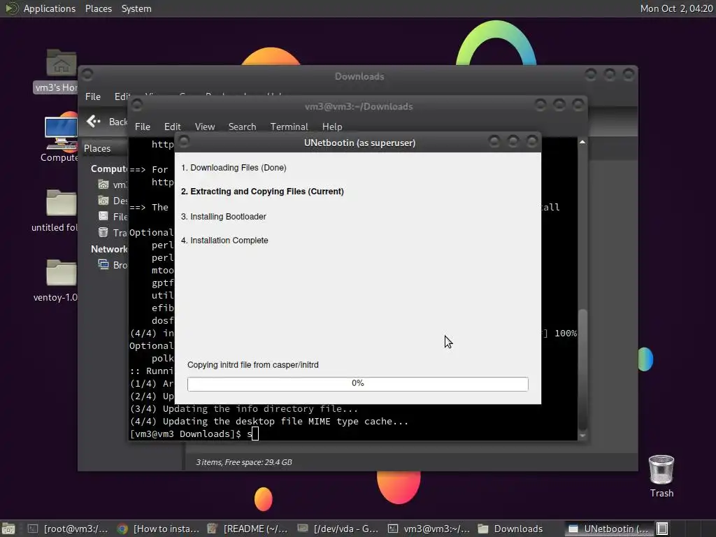Switch to the vm3@vm3 terminal taskbar entry
The height and width of the screenshot is (537, 716).
coord(429,529)
